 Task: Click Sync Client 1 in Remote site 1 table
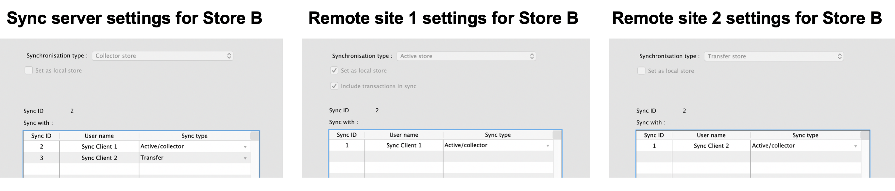pos(404,146)
